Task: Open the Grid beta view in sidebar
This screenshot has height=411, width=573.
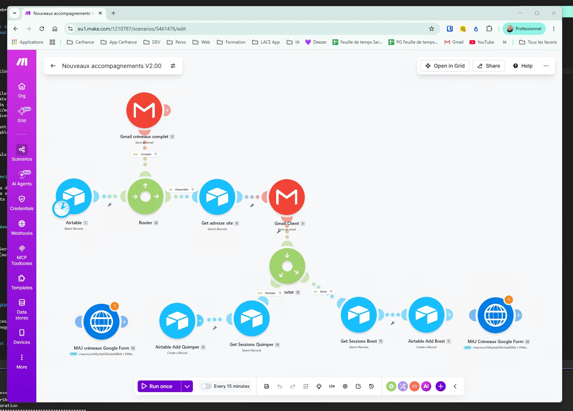Action: (22, 115)
